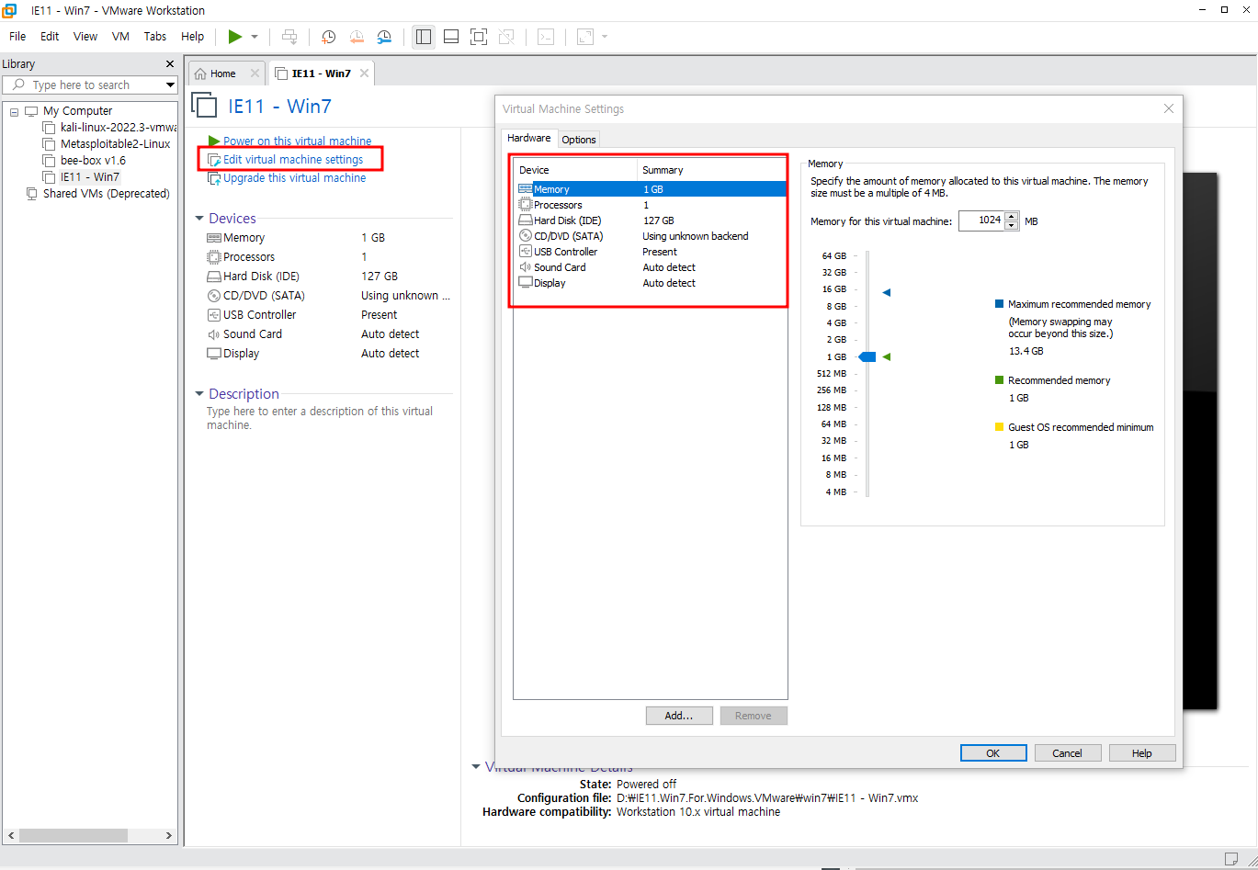
Task: Open the power options dropdown arrow beside play
Action: point(255,37)
